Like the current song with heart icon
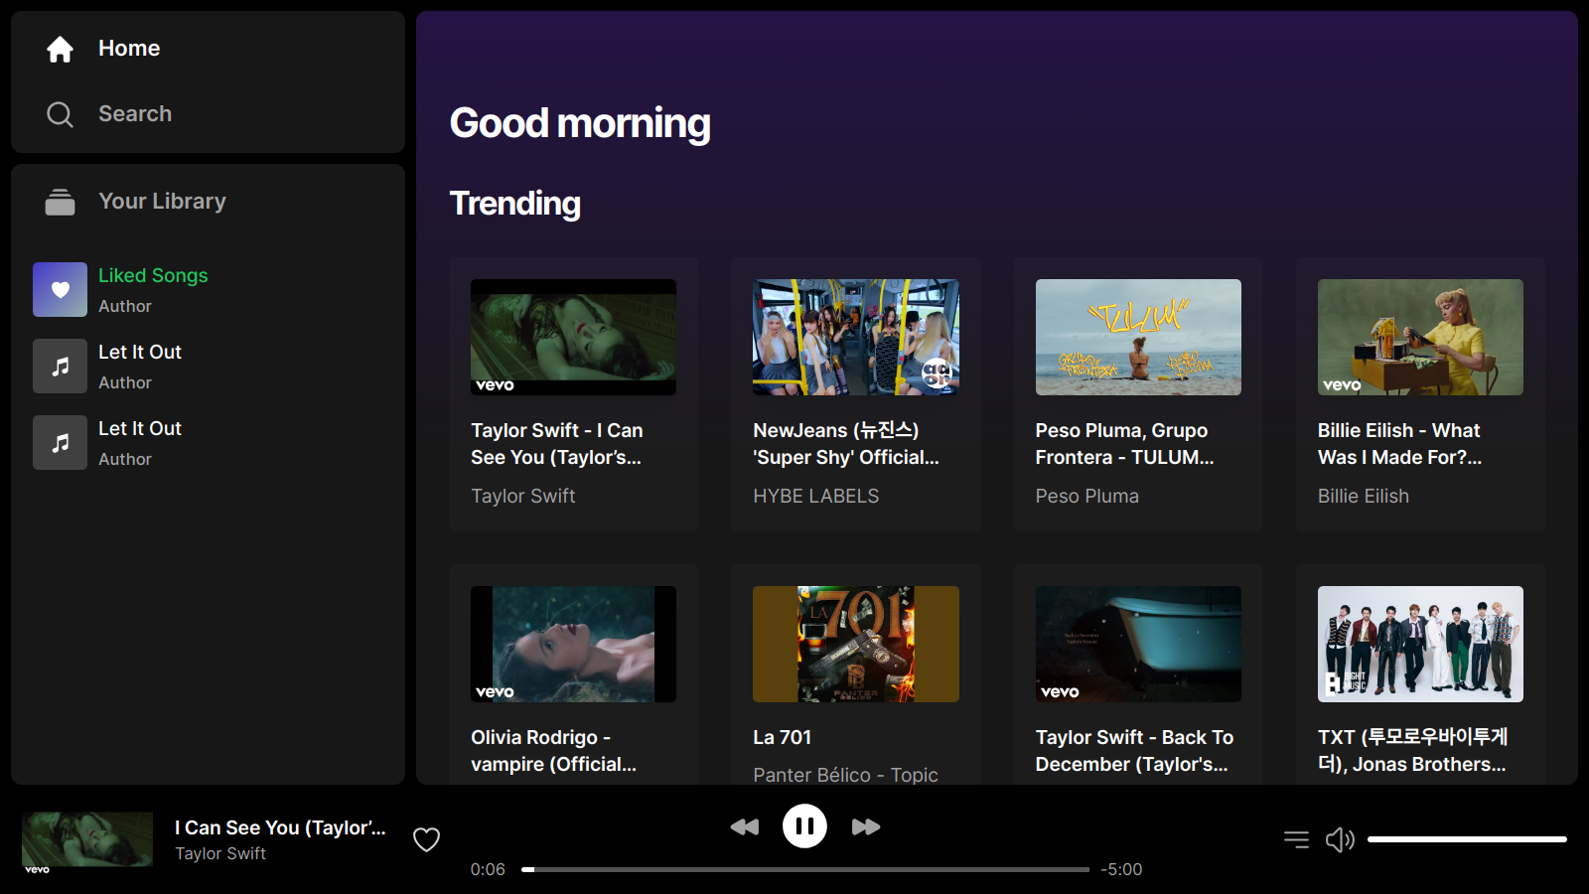The width and height of the screenshot is (1589, 894). click(x=426, y=839)
